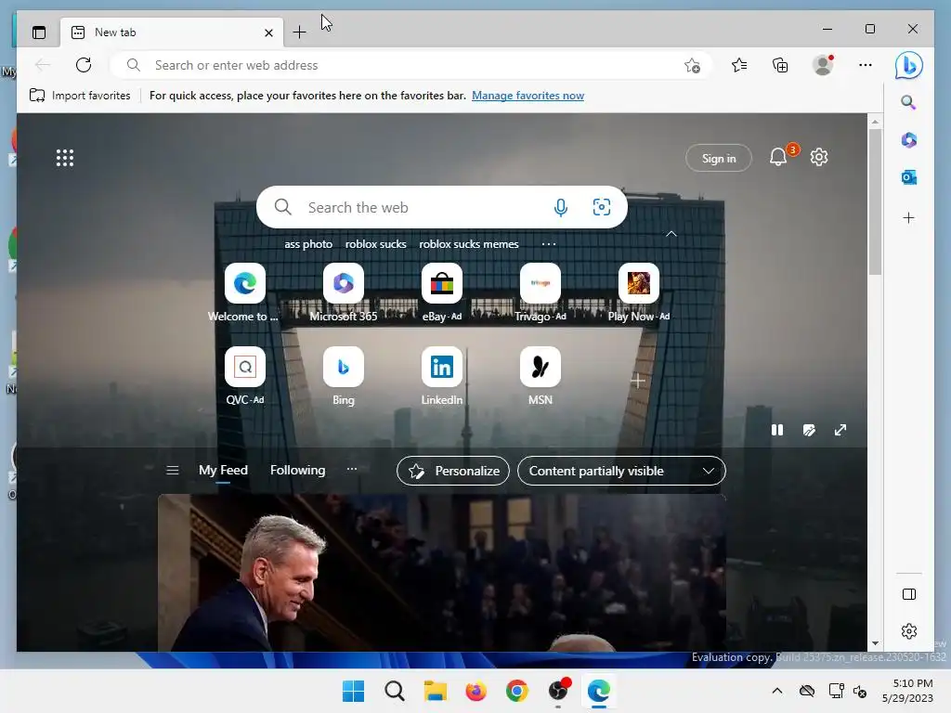
Task: Open the feed hamburger menu
Action: pyautogui.click(x=172, y=471)
